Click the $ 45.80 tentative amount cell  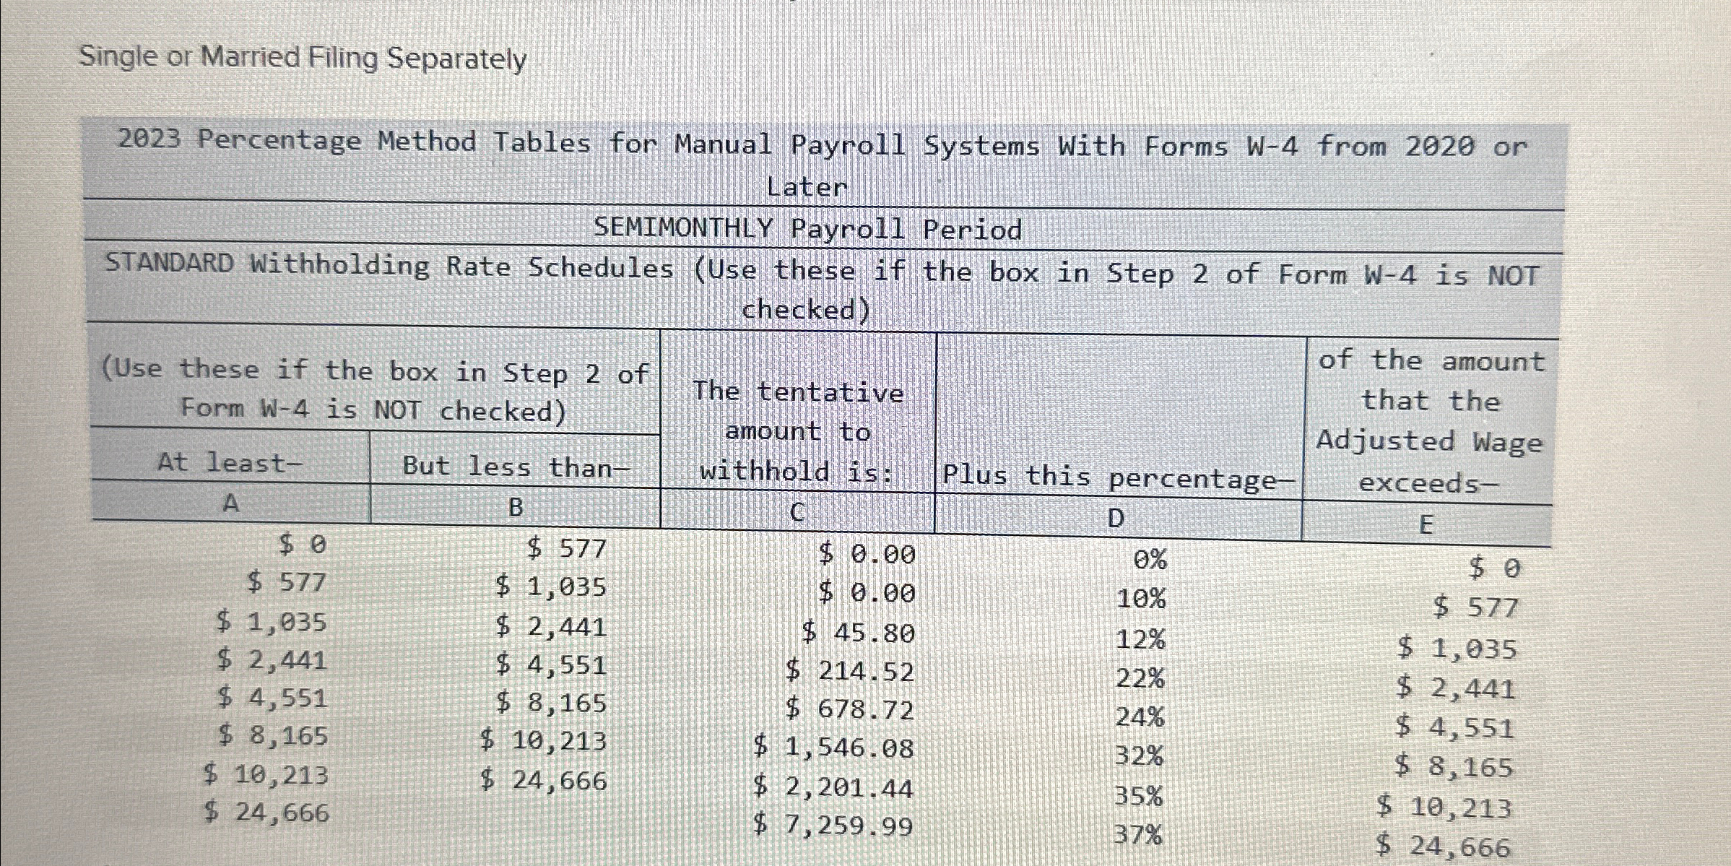(858, 633)
